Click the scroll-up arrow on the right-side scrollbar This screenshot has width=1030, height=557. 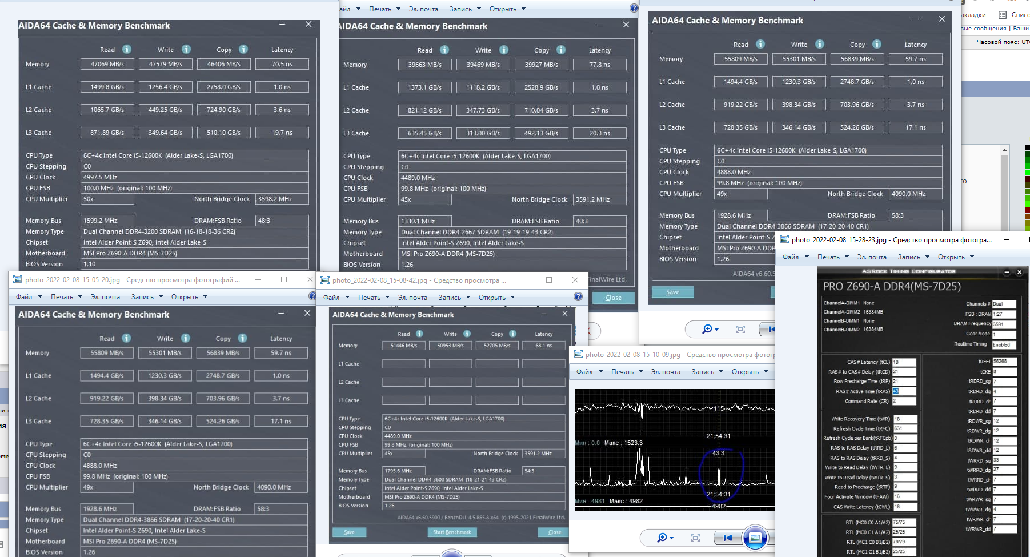point(1004,150)
